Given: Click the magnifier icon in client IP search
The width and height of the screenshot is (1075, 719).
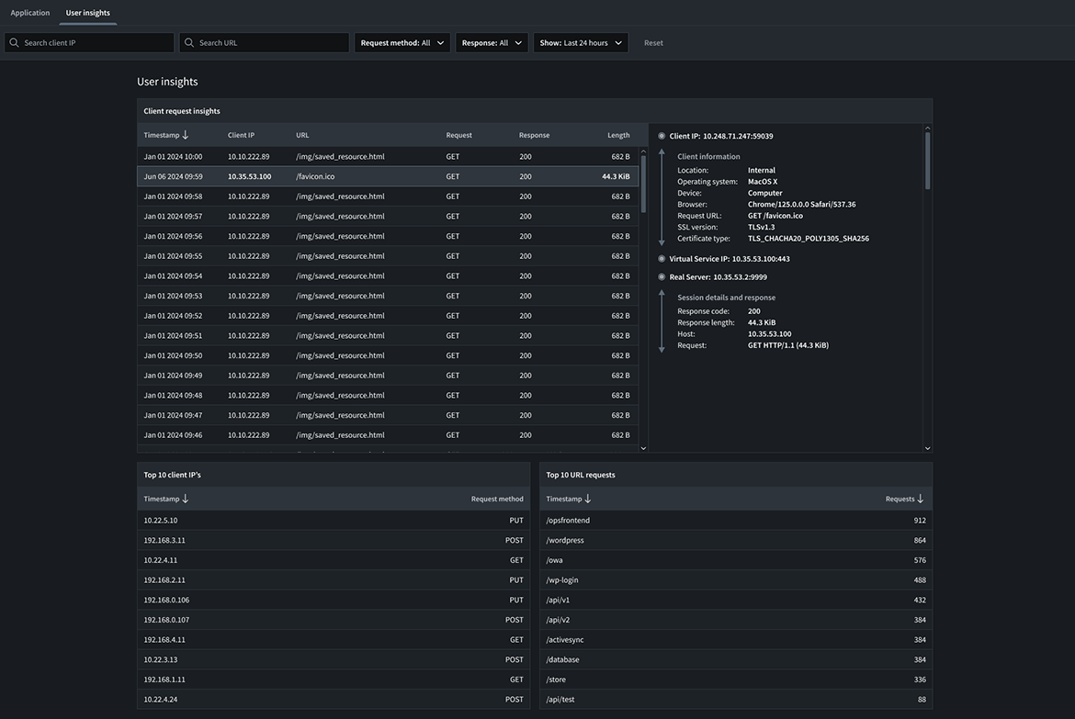Looking at the screenshot, I should [x=14, y=43].
